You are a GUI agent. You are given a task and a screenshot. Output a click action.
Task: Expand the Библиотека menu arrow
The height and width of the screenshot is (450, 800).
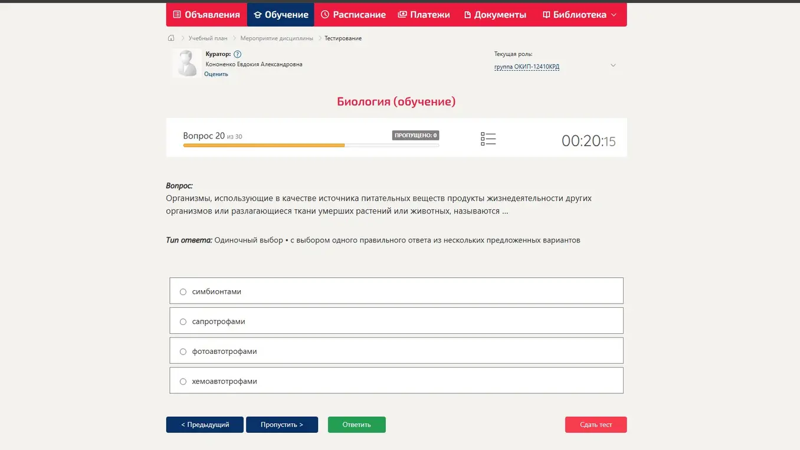[x=614, y=15]
